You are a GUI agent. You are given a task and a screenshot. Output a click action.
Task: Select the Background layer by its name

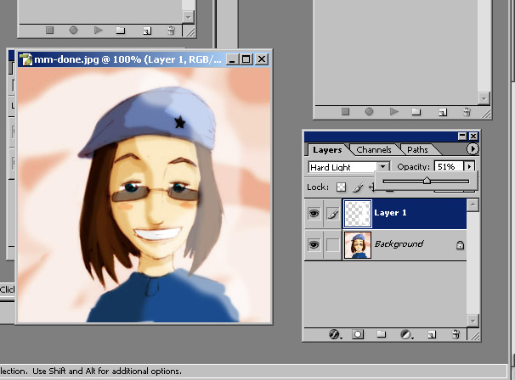[x=399, y=244]
